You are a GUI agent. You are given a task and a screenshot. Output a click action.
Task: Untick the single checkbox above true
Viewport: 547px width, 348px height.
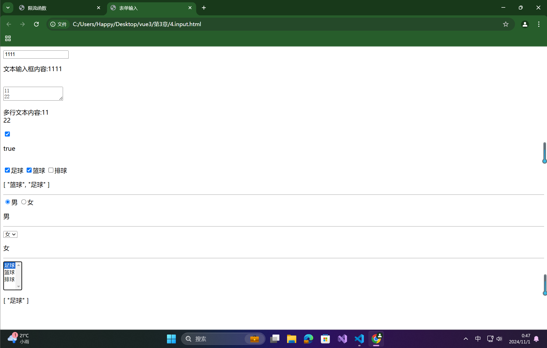coord(7,134)
